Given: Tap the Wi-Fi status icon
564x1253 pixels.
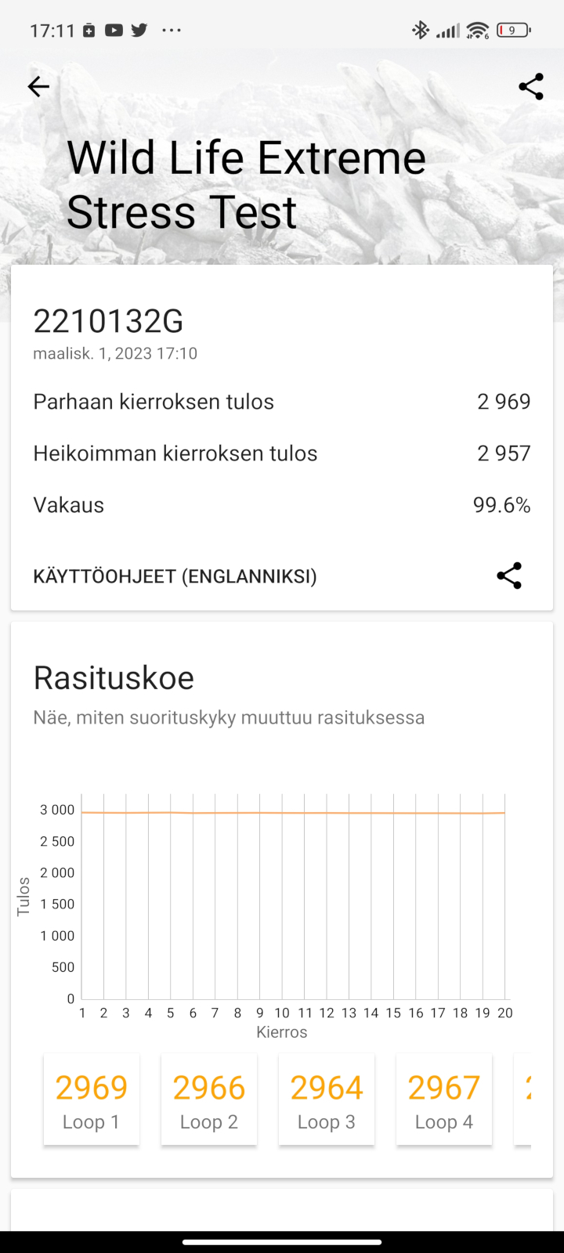Looking at the screenshot, I should tap(477, 31).
